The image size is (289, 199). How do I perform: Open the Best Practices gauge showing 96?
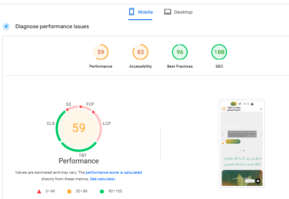tap(180, 52)
